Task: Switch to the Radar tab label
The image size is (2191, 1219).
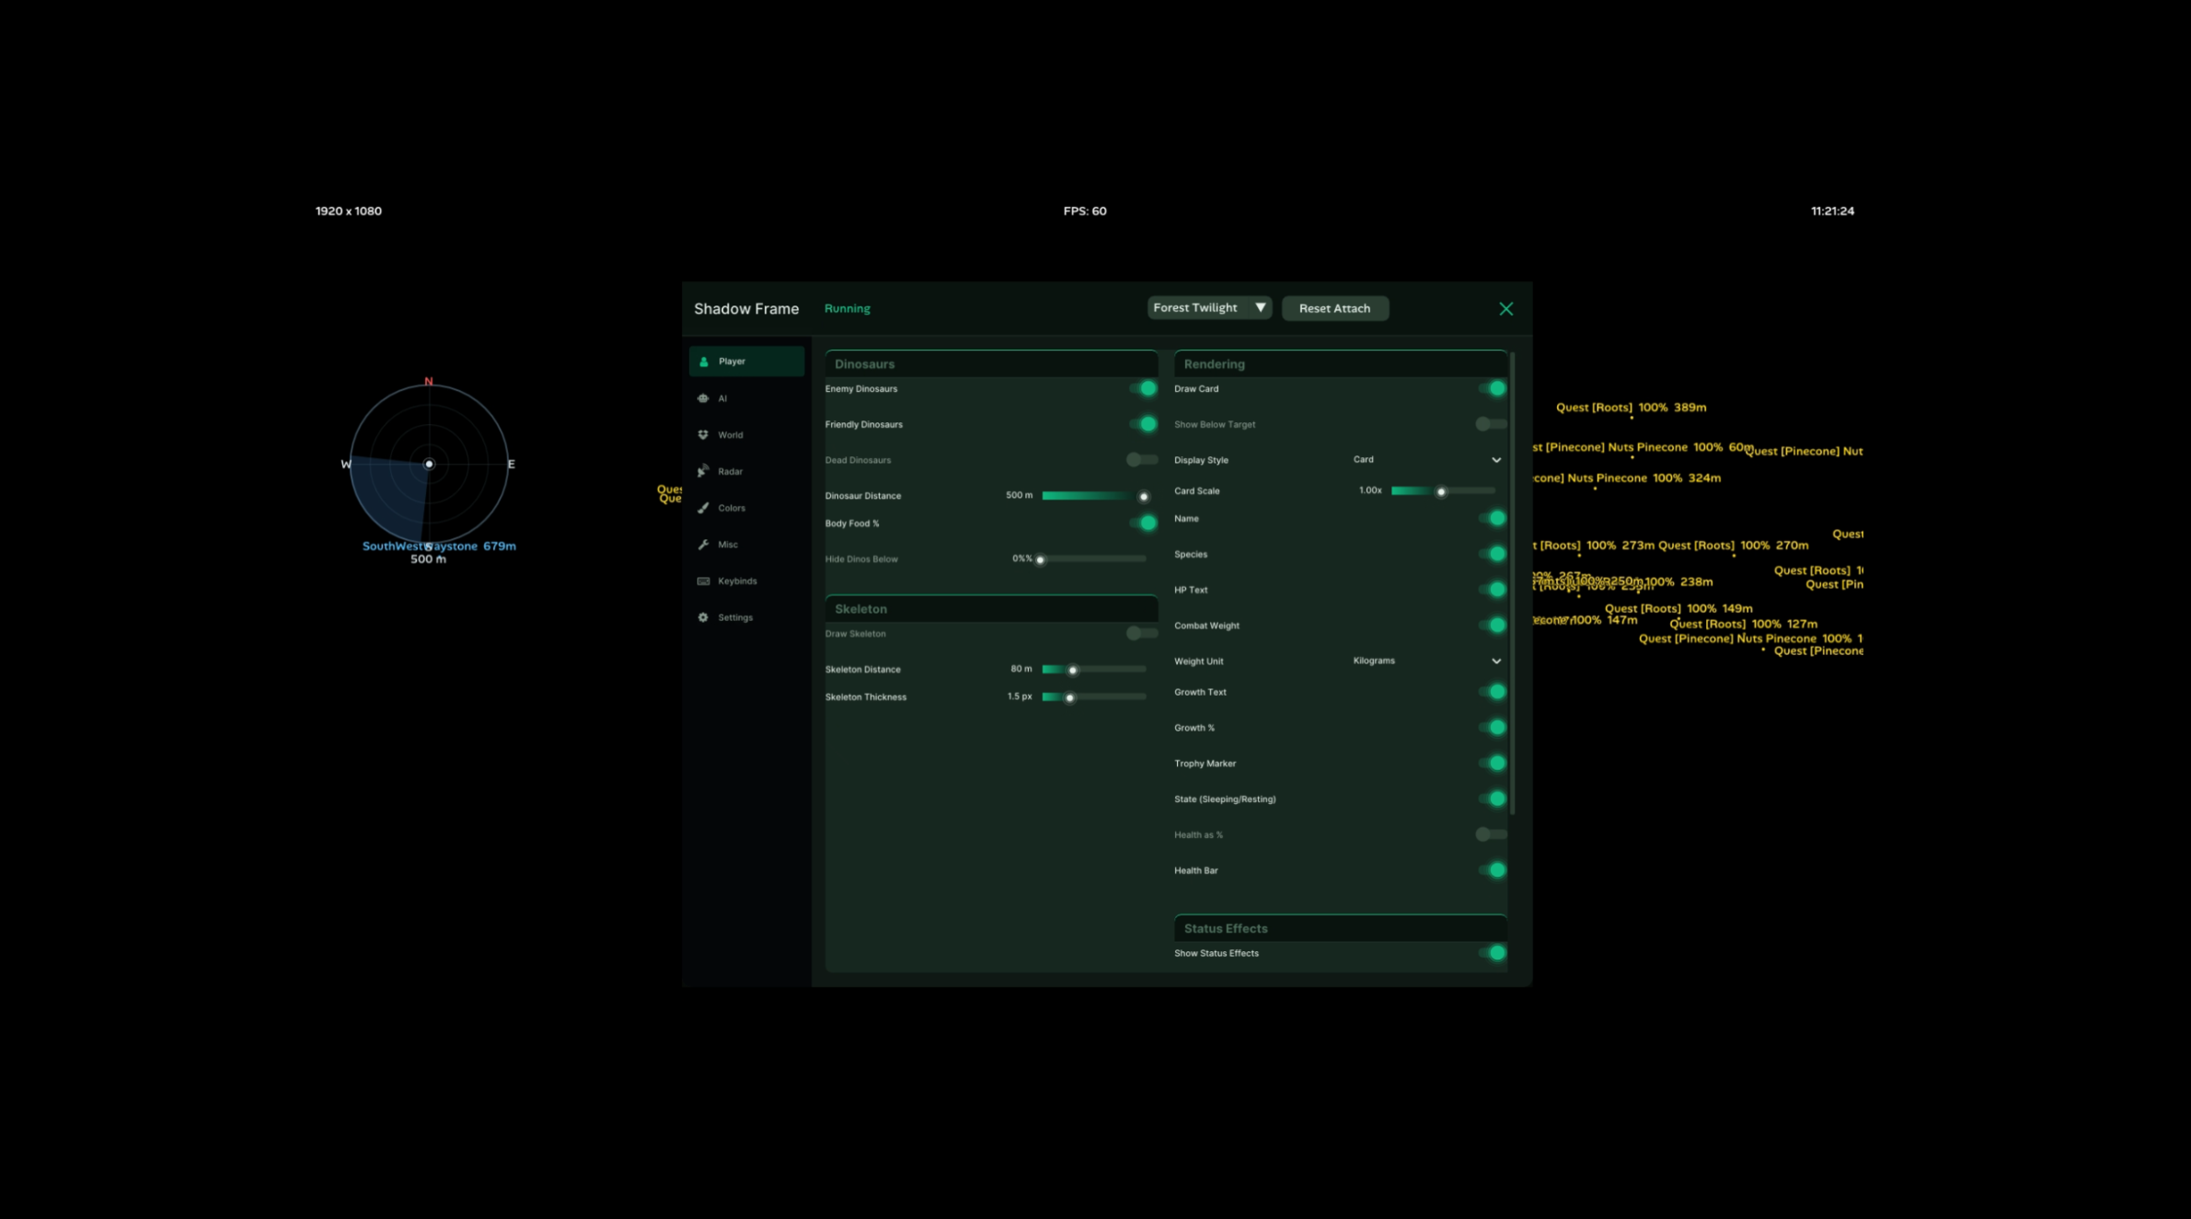Action: [x=730, y=471]
